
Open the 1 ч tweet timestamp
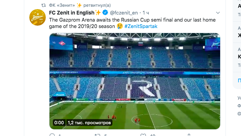tap(146, 13)
